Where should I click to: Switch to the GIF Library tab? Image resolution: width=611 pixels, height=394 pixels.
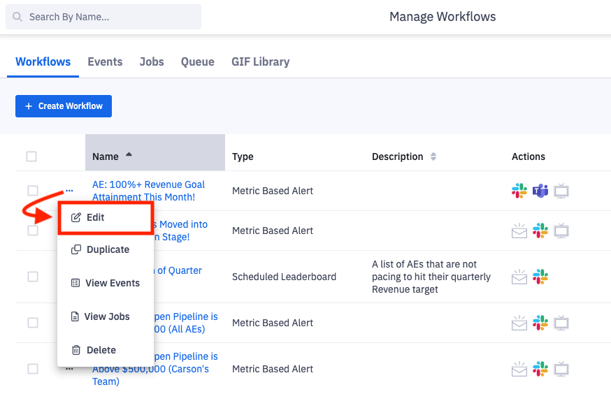pyautogui.click(x=260, y=61)
